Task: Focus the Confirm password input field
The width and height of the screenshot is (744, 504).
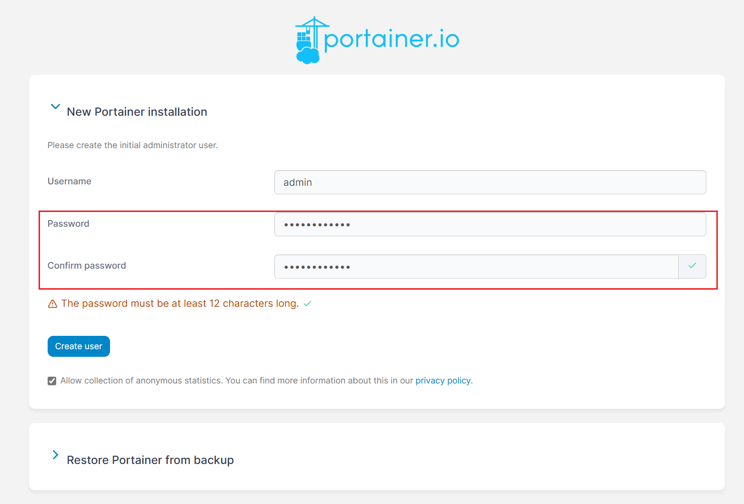Action: 476,267
